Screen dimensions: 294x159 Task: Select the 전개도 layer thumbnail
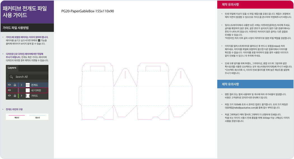pos(27,85)
